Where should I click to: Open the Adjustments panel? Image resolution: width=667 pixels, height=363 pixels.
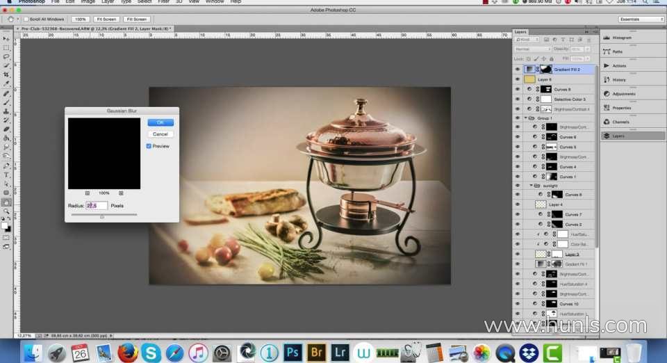tap(623, 93)
